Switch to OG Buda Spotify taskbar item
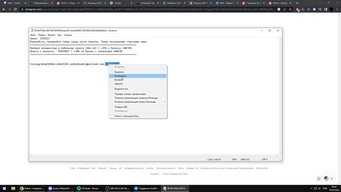 pos(89,188)
